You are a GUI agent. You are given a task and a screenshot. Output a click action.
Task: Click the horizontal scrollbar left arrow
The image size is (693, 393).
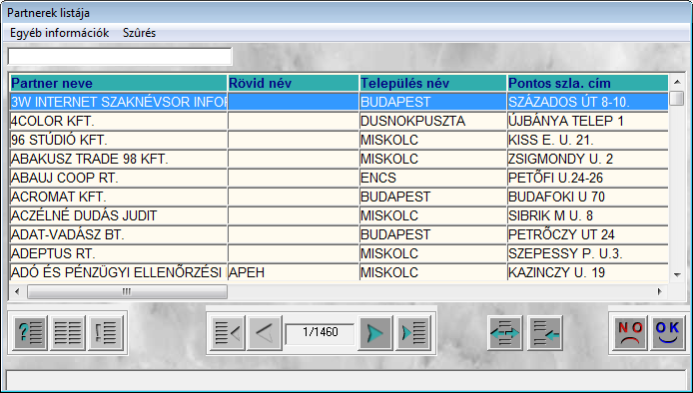17,291
